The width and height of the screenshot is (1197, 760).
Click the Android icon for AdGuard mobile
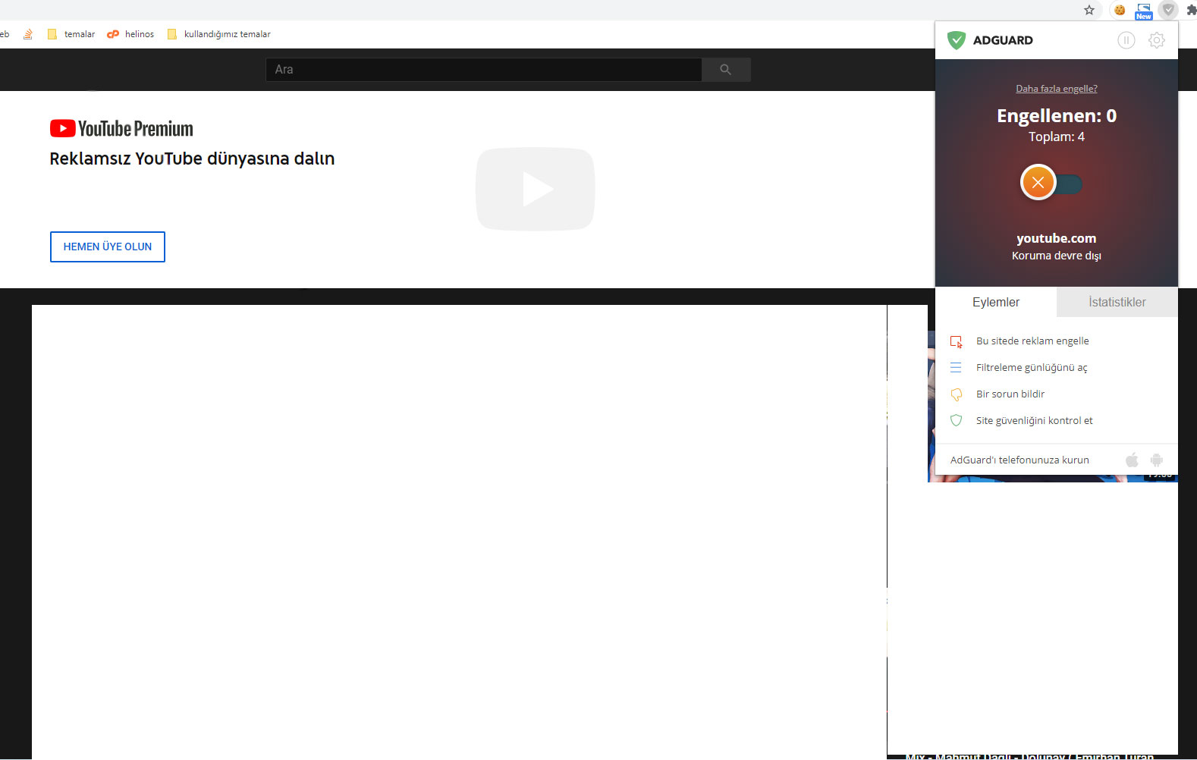(1156, 460)
